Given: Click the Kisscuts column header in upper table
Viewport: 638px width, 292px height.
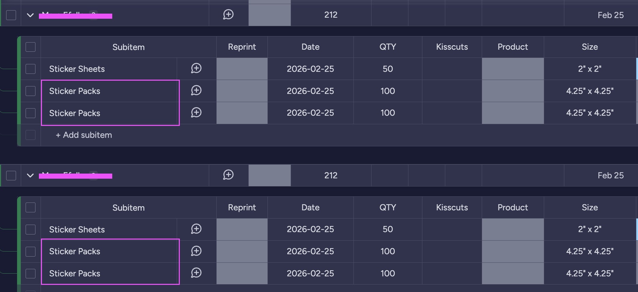Looking at the screenshot, I should point(452,47).
